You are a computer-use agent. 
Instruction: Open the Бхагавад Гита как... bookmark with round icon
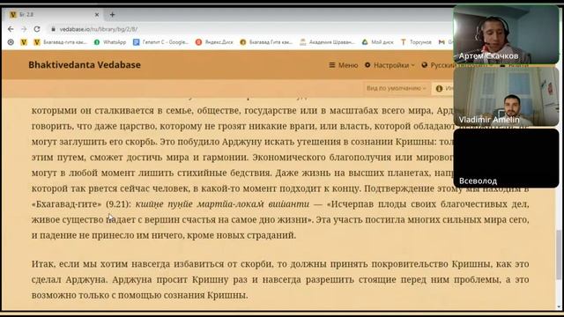pos(266,42)
